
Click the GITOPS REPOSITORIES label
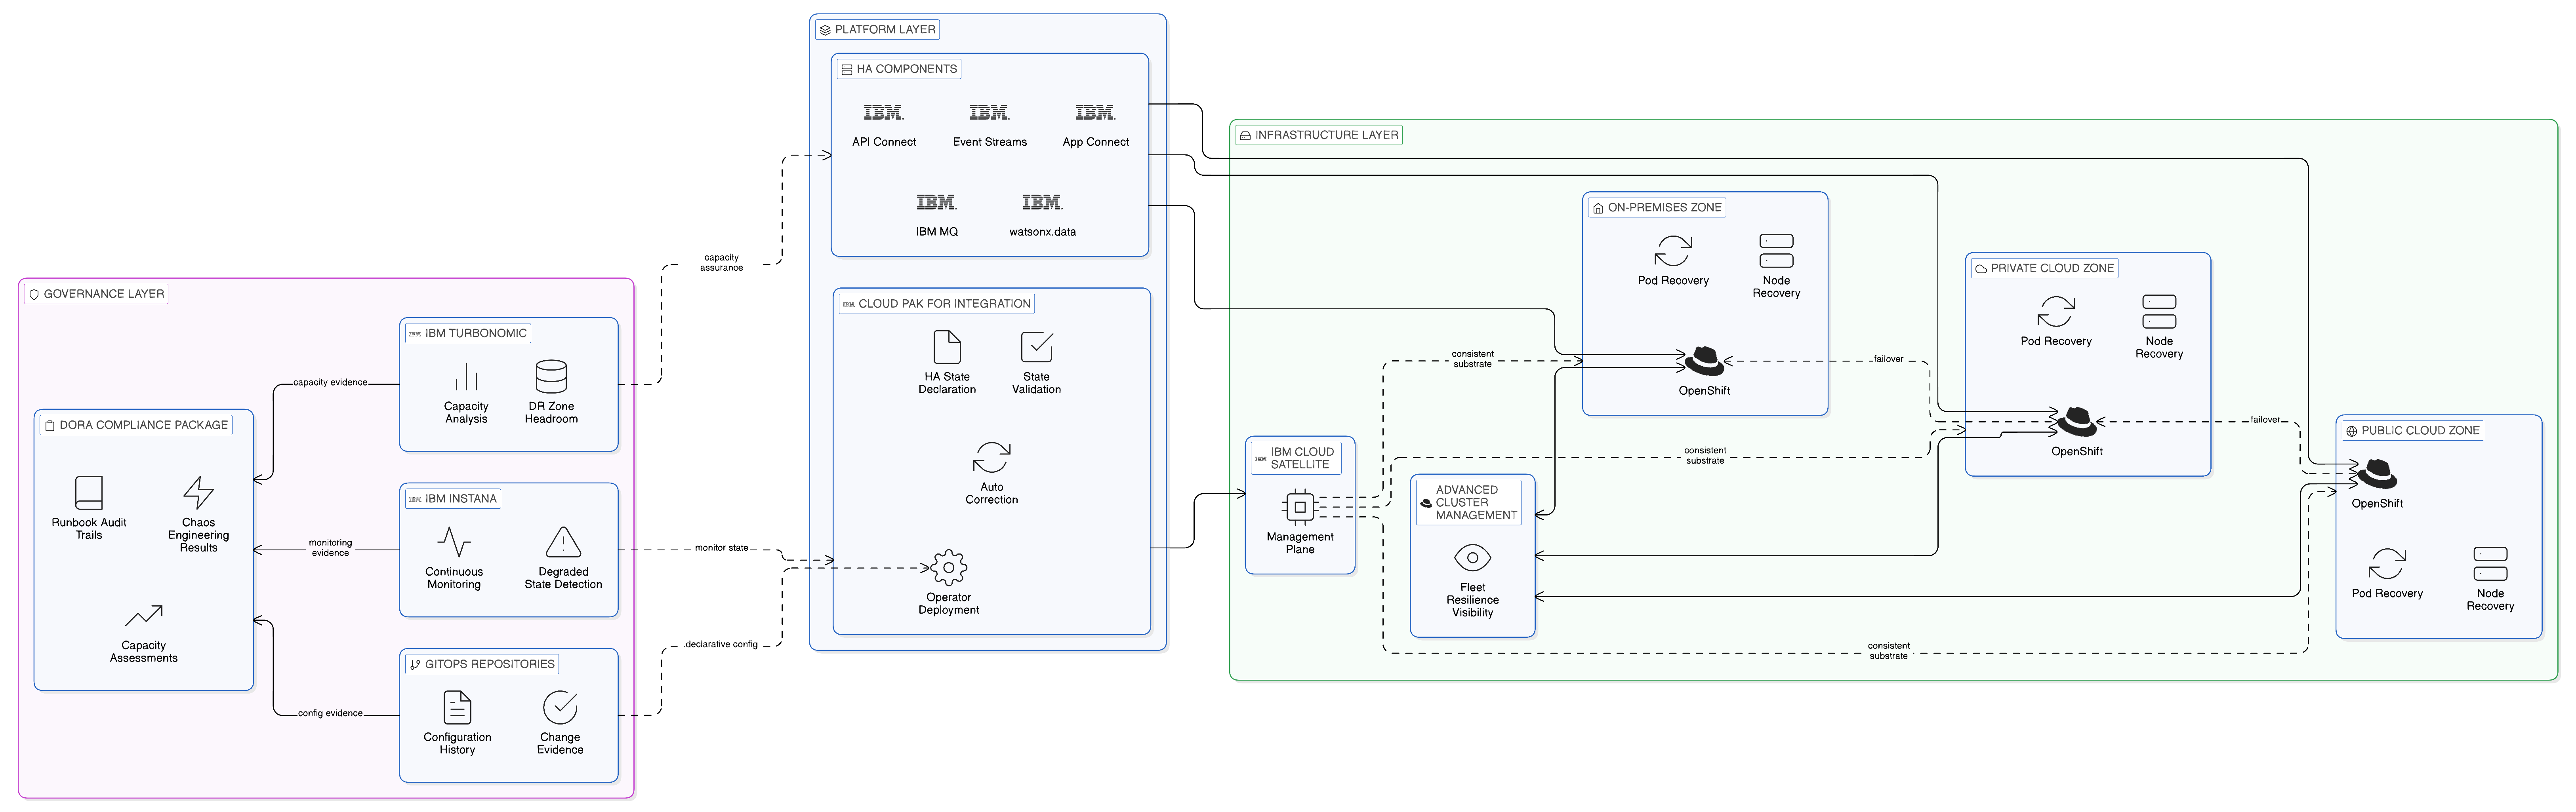(x=482, y=664)
